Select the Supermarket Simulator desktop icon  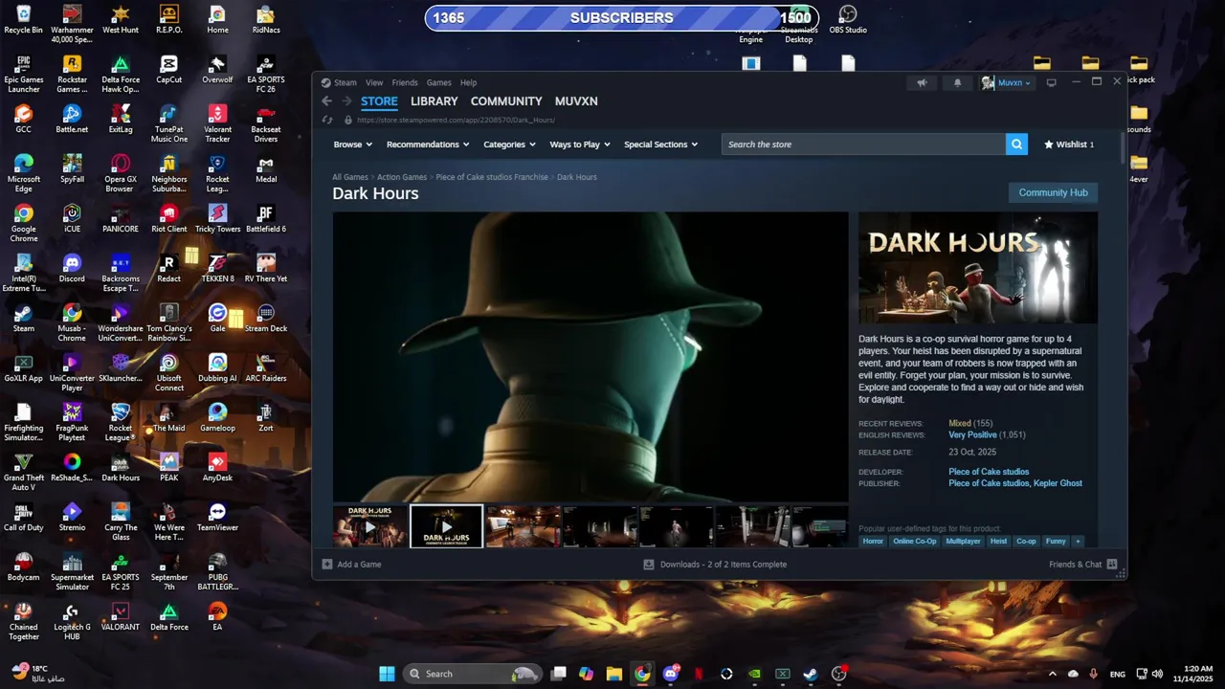tap(72, 571)
